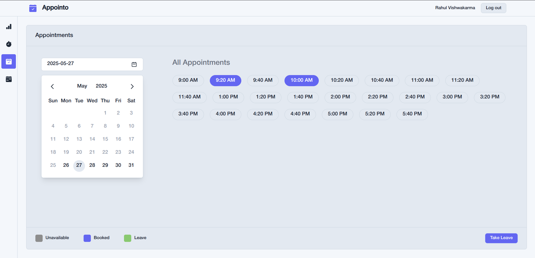Navigate to June with the right chevron
The height and width of the screenshot is (258, 535).
pyautogui.click(x=132, y=86)
